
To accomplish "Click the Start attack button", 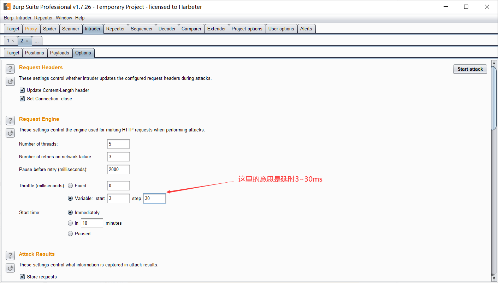I will pos(470,69).
